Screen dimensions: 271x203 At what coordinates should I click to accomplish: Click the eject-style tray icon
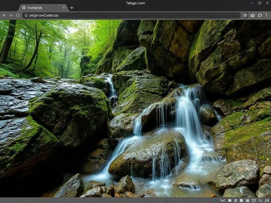pos(260,201)
